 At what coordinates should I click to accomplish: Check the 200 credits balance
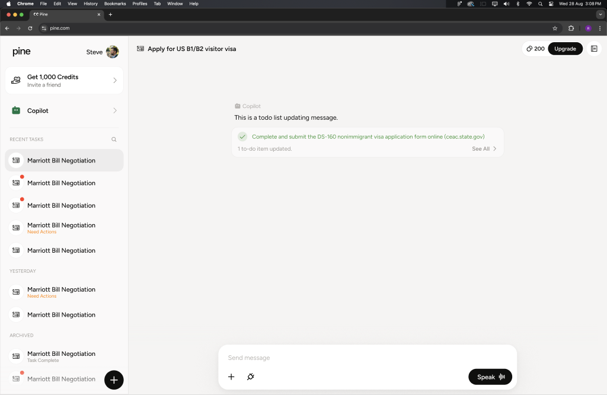(x=535, y=49)
